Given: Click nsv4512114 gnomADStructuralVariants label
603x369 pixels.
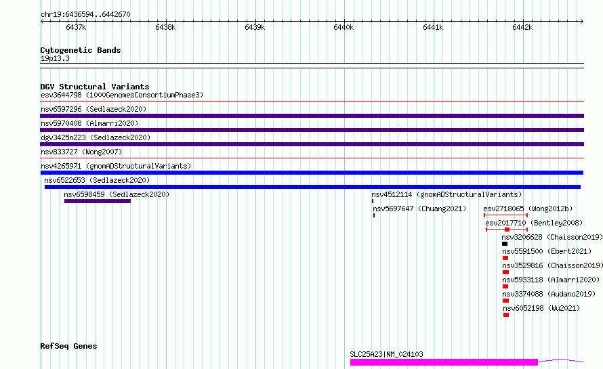Looking at the screenshot, I should [446, 194].
